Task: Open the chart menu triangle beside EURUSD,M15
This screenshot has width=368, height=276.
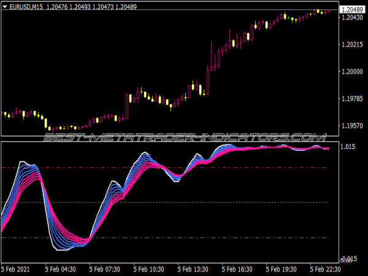Action: 5,7
